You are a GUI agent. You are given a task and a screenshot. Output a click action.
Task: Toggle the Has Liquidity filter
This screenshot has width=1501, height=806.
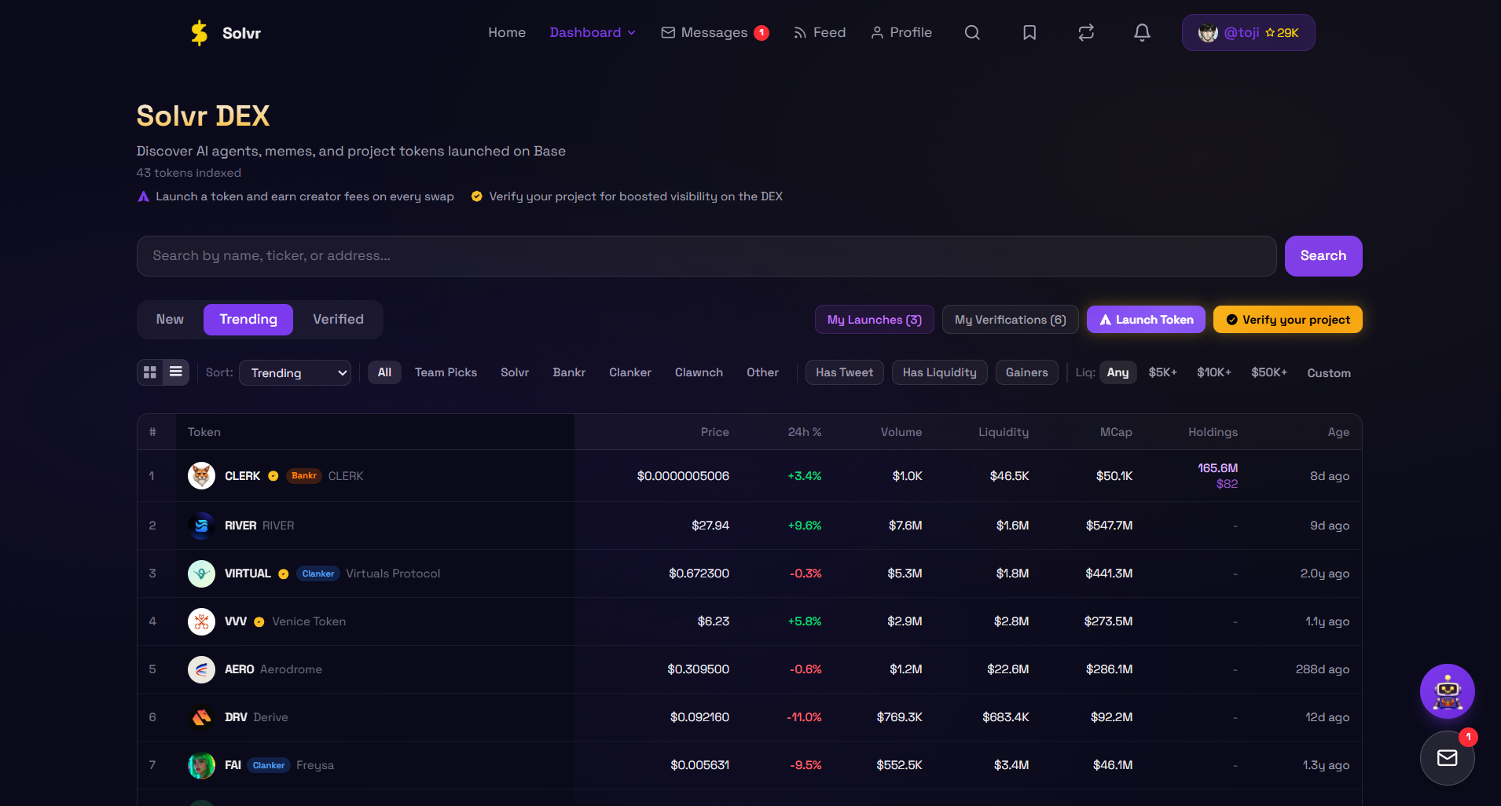tap(939, 372)
